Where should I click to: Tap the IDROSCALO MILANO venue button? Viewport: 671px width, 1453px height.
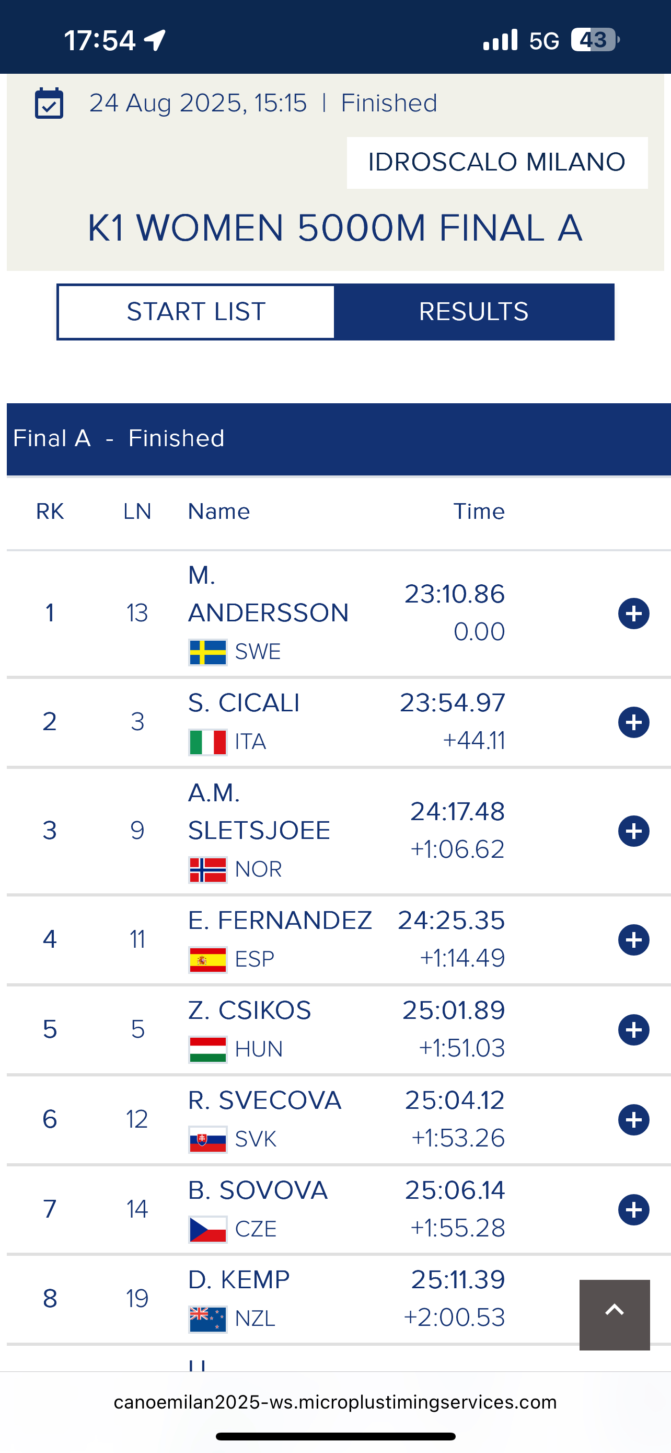click(x=497, y=163)
